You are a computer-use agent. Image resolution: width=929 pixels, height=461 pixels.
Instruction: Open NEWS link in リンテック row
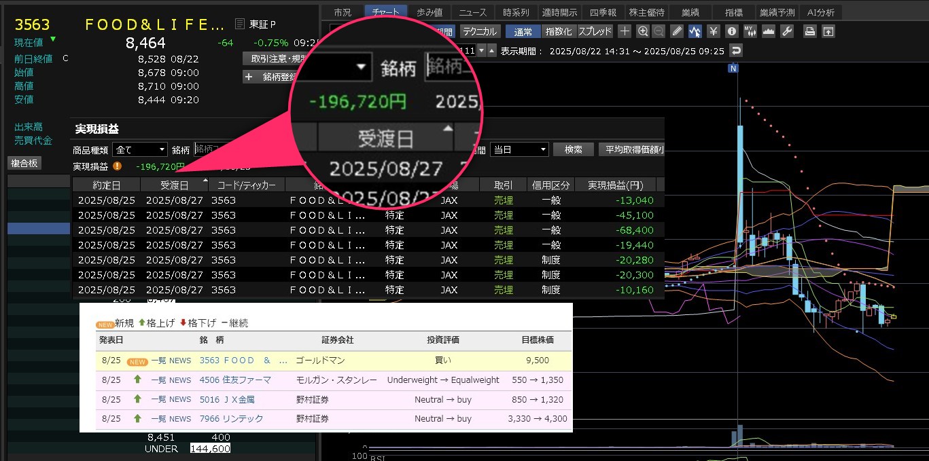point(180,419)
